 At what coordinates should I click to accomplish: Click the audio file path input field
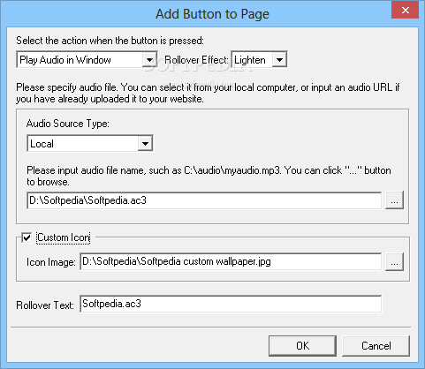coord(204,200)
